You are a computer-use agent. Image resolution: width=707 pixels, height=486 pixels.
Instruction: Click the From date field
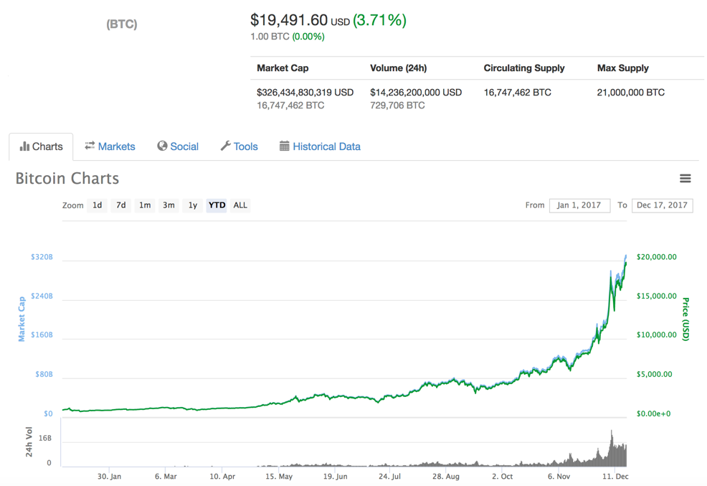coord(580,205)
